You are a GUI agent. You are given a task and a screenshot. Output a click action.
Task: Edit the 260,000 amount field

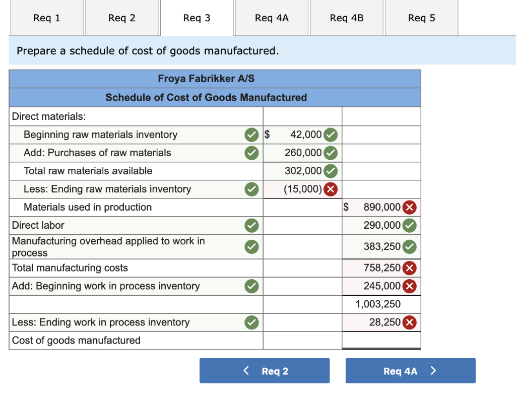pyautogui.click(x=303, y=153)
